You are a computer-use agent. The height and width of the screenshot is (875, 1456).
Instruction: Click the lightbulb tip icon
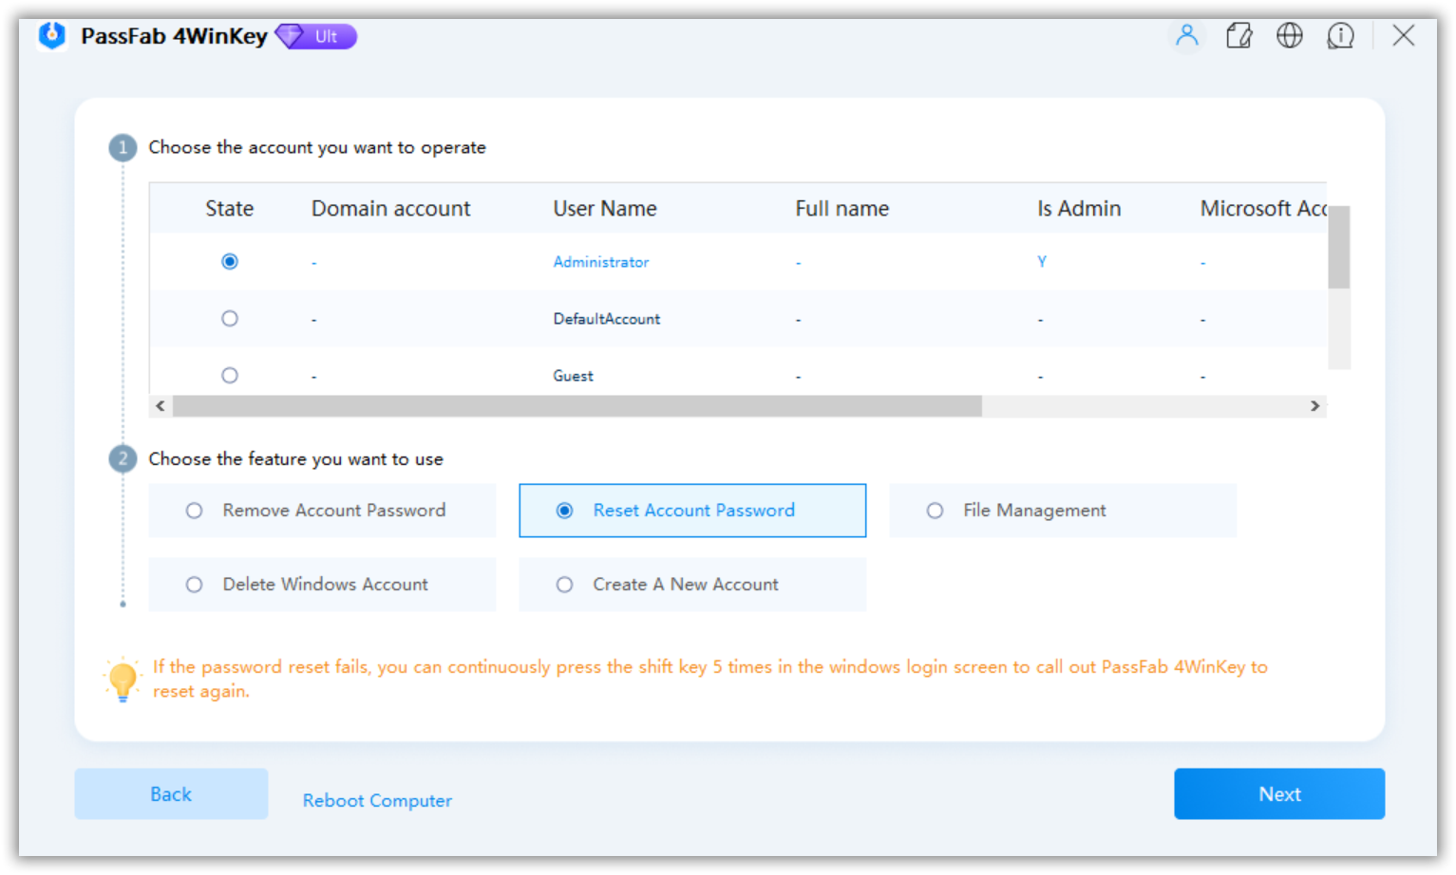pyautogui.click(x=122, y=680)
